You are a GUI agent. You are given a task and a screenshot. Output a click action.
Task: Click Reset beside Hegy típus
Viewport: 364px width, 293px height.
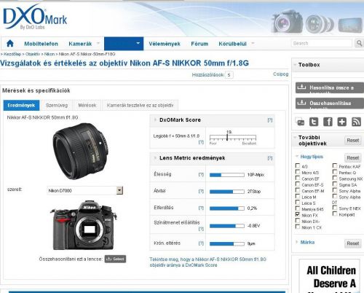coord(353,157)
